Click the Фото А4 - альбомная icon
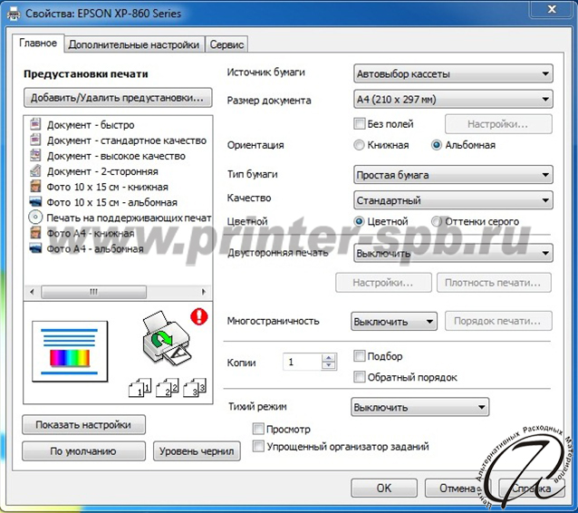Screen dimensions: 578x513 click(x=35, y=248)
